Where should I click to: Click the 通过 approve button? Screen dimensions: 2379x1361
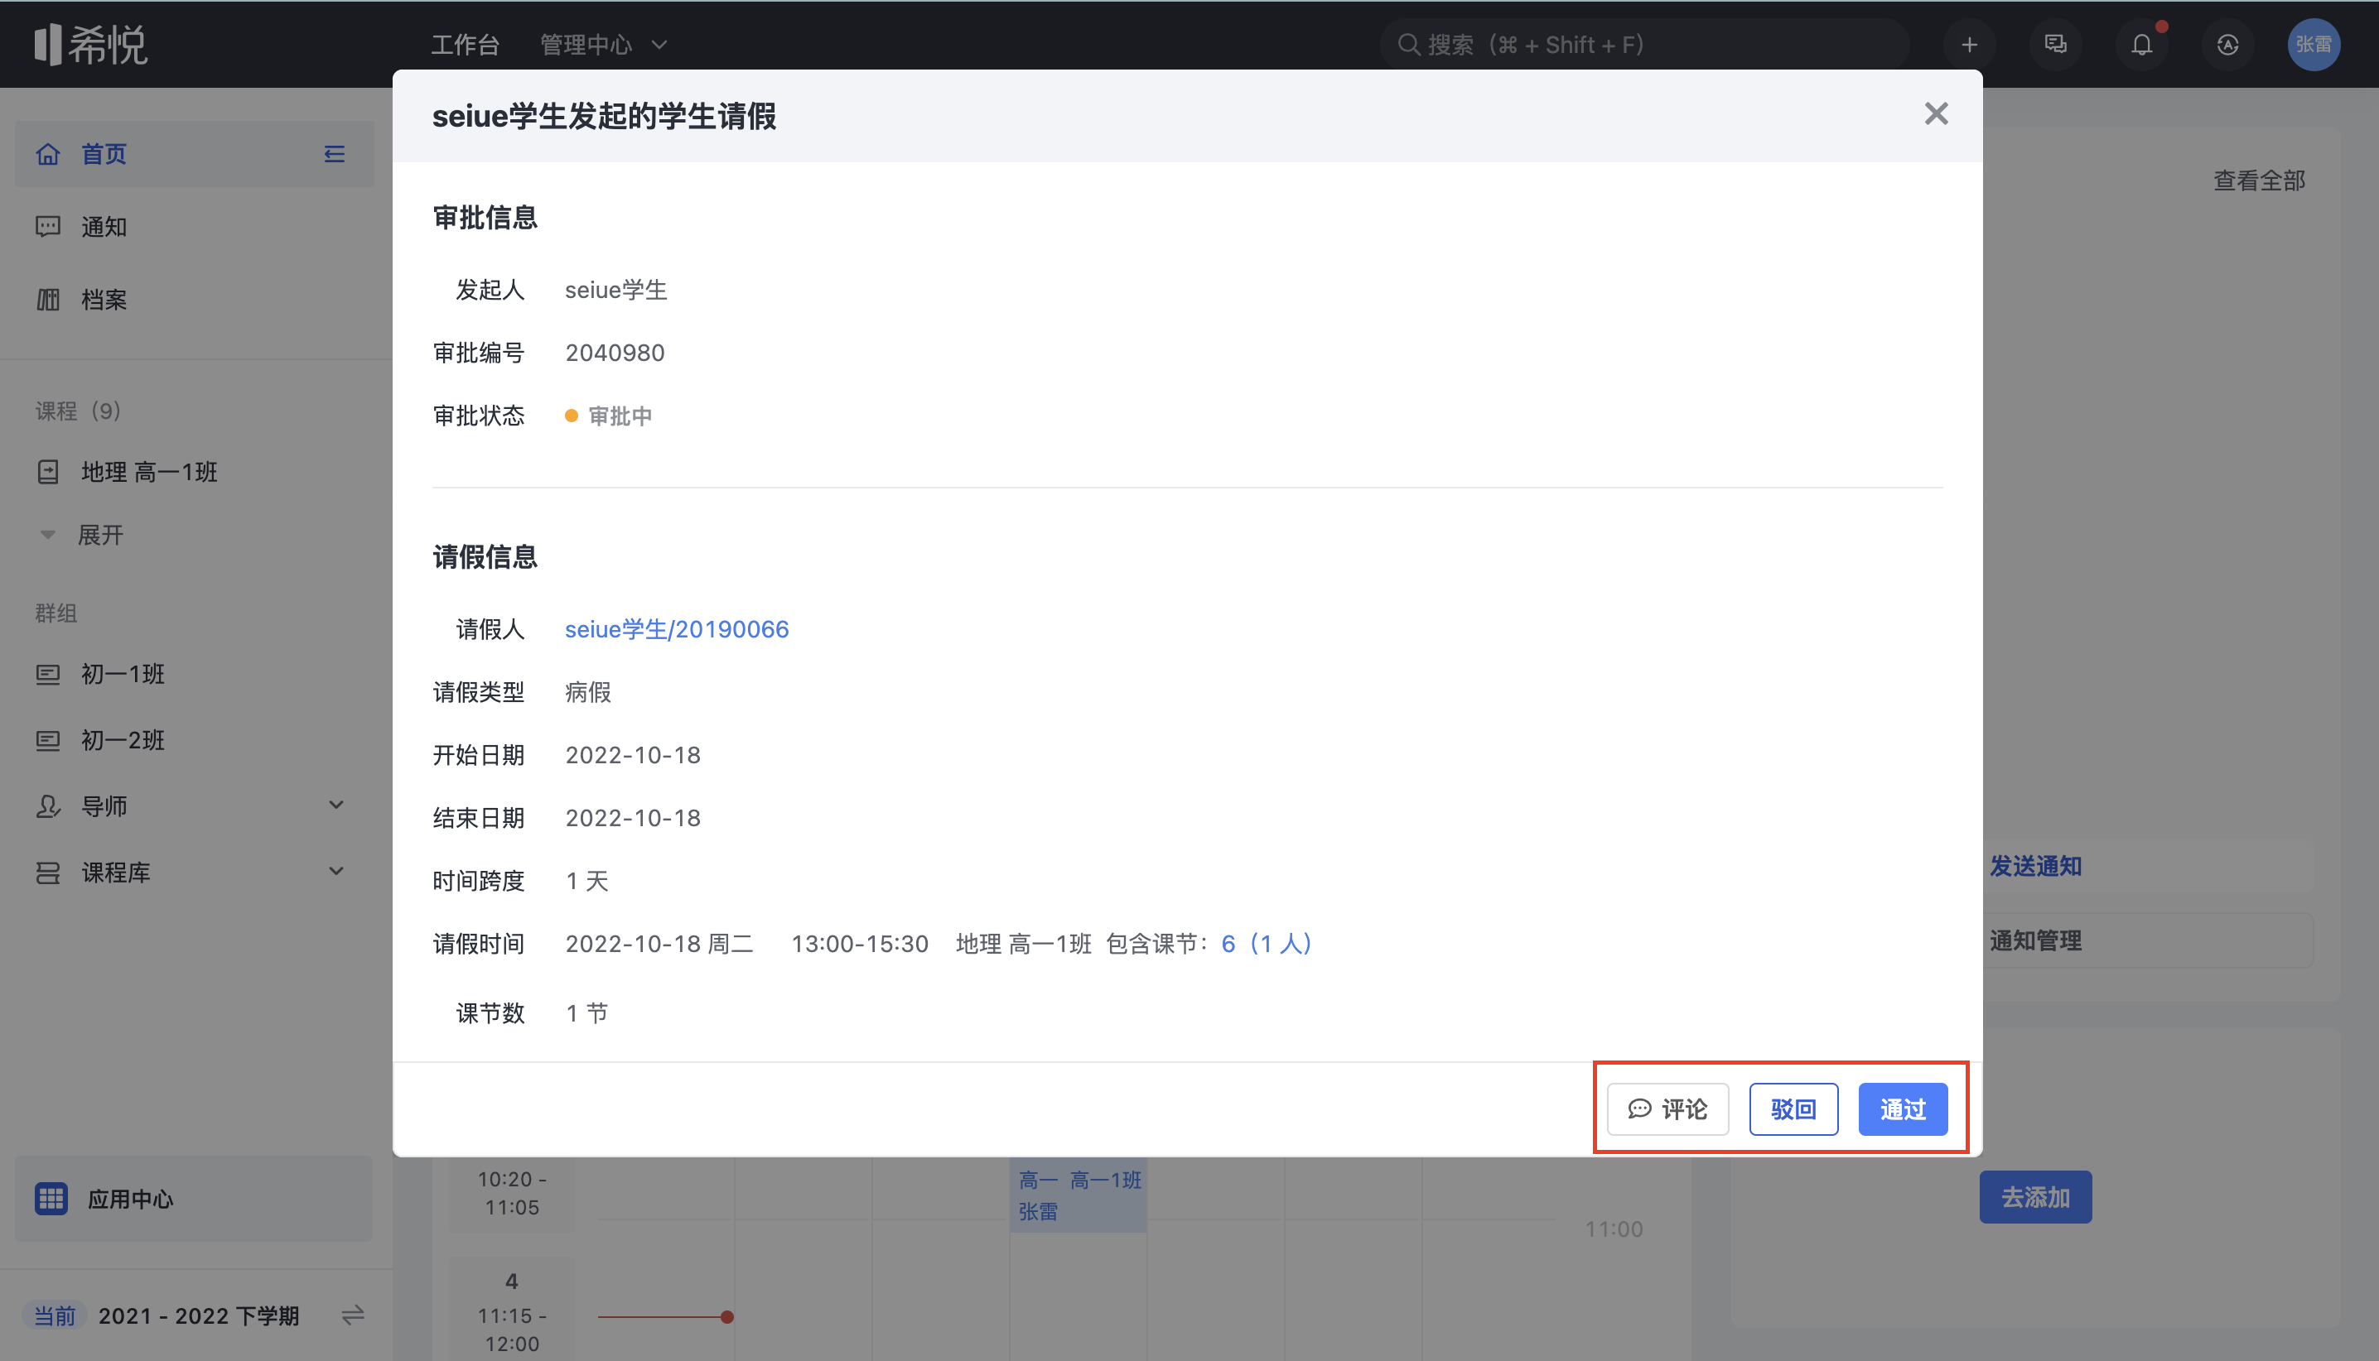tap(1902, 1109)
